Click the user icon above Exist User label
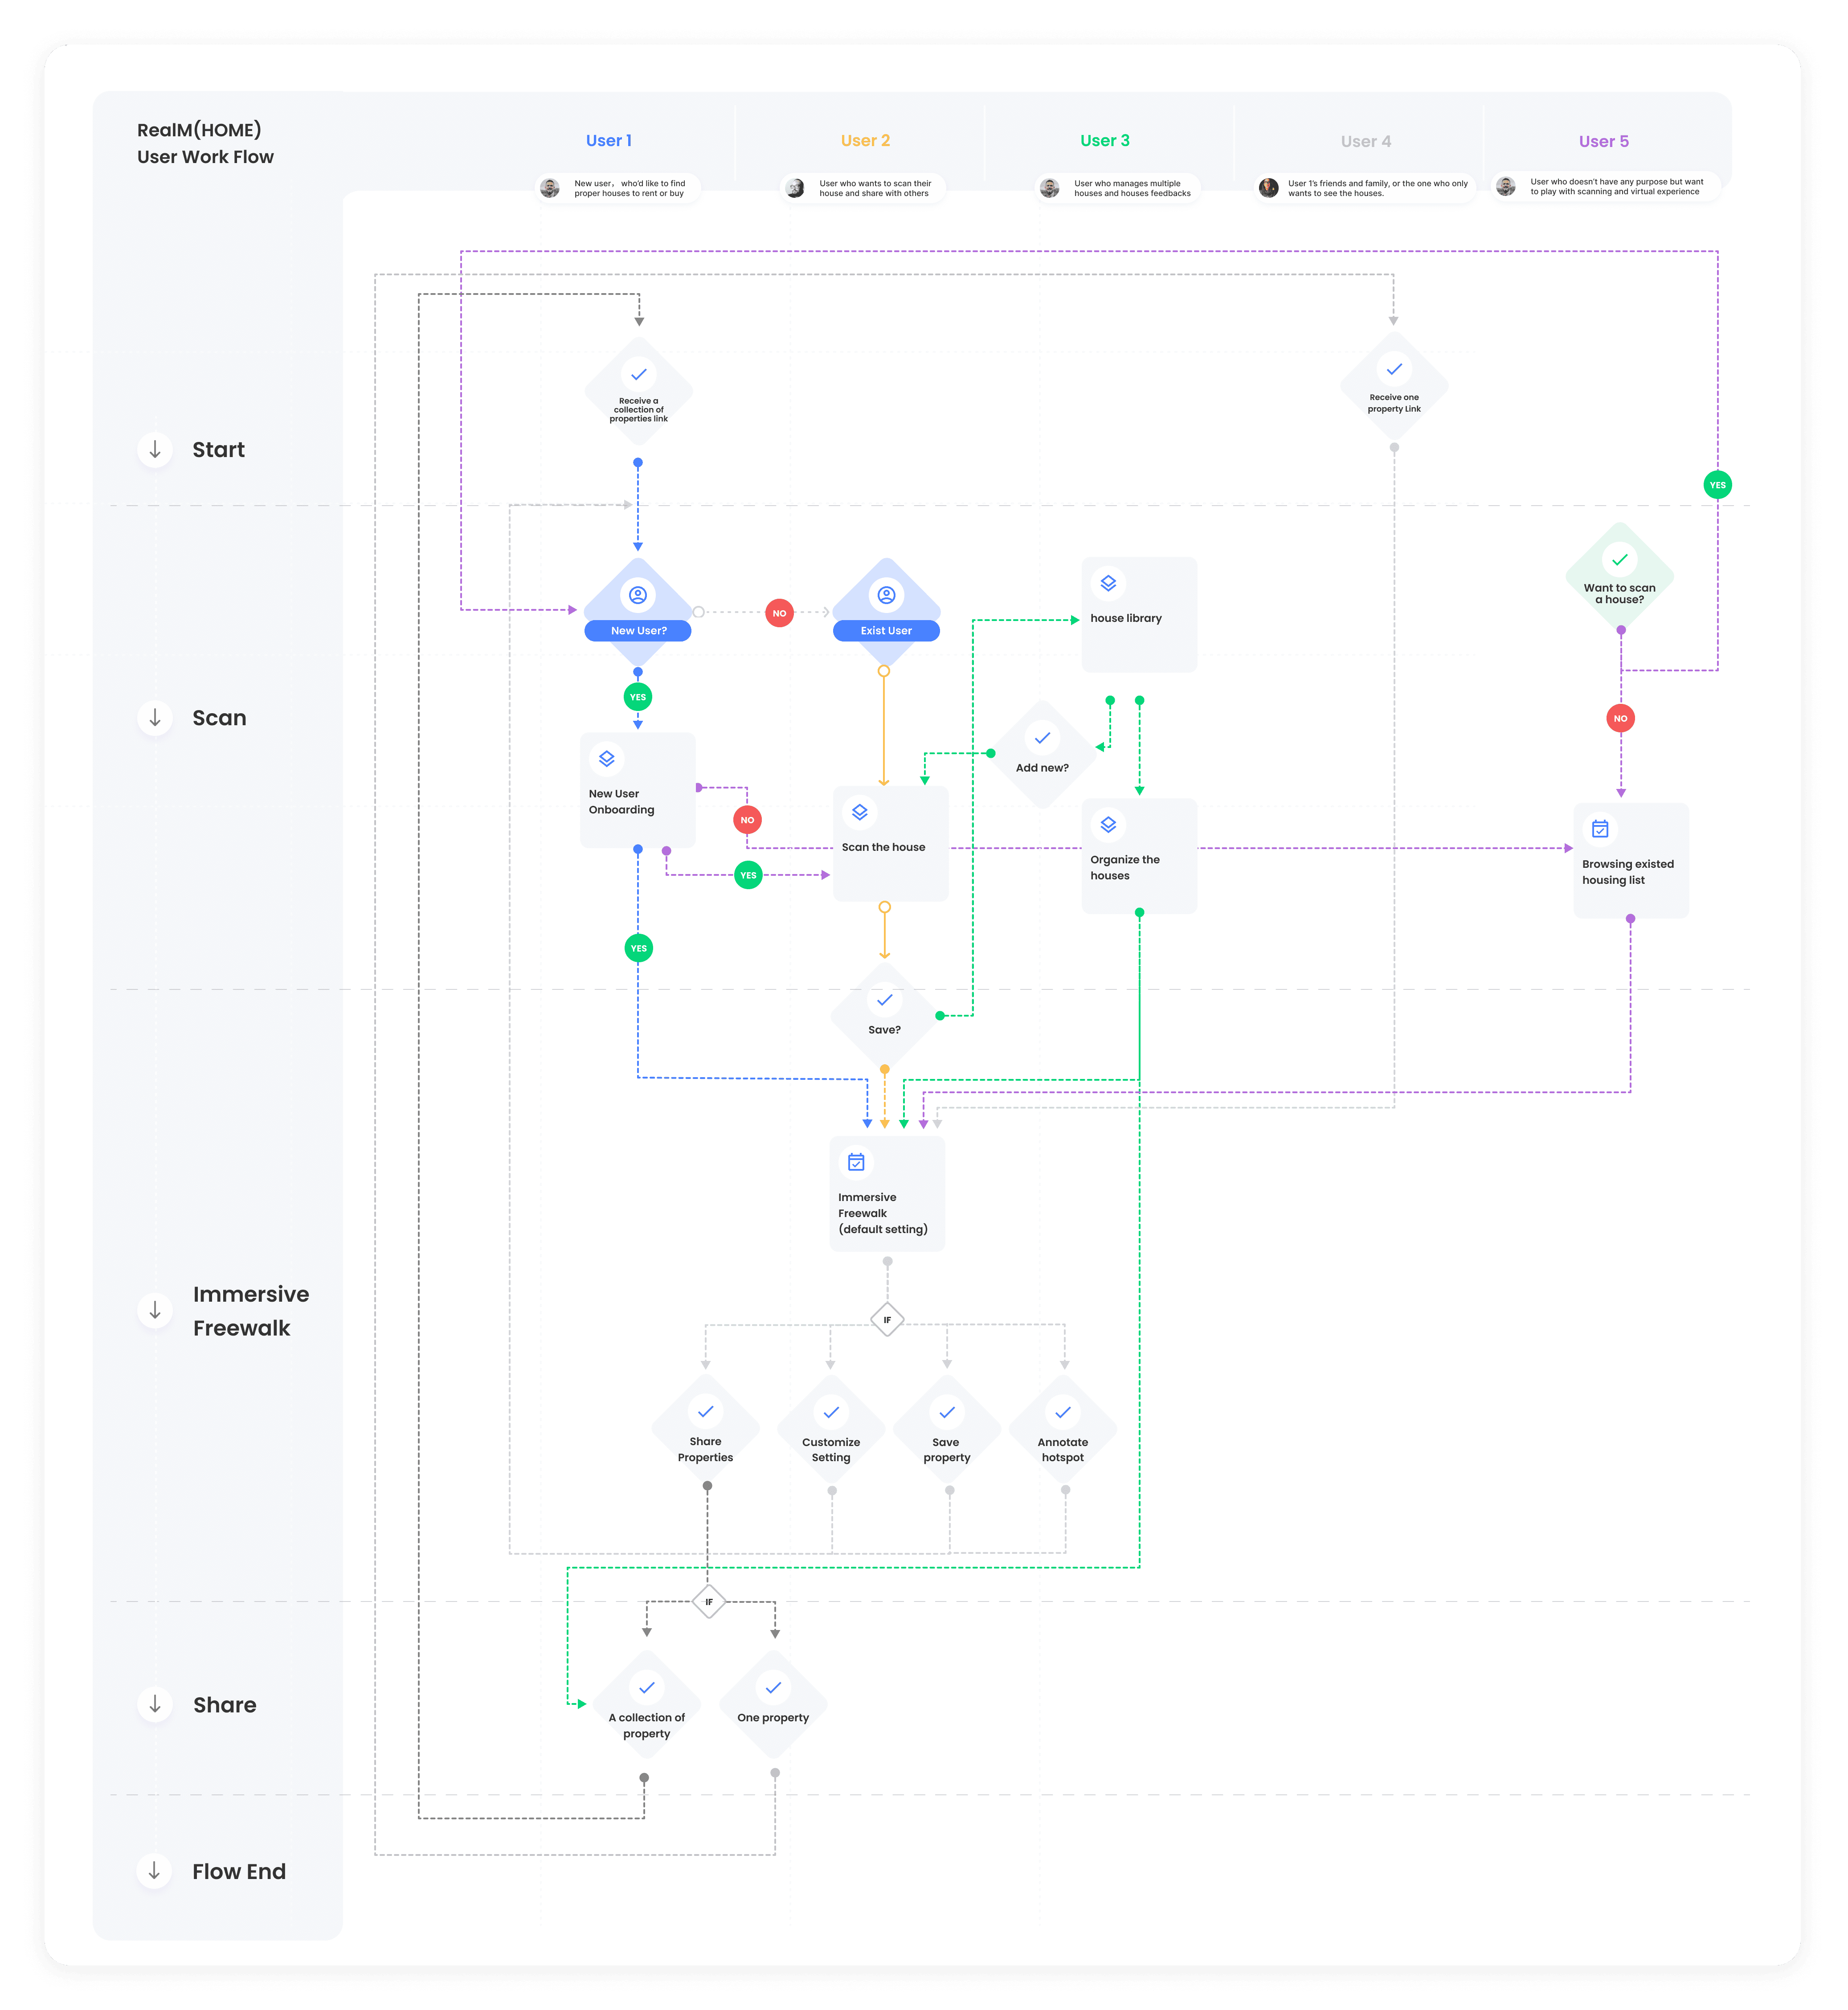 click(x=886, y=595)
